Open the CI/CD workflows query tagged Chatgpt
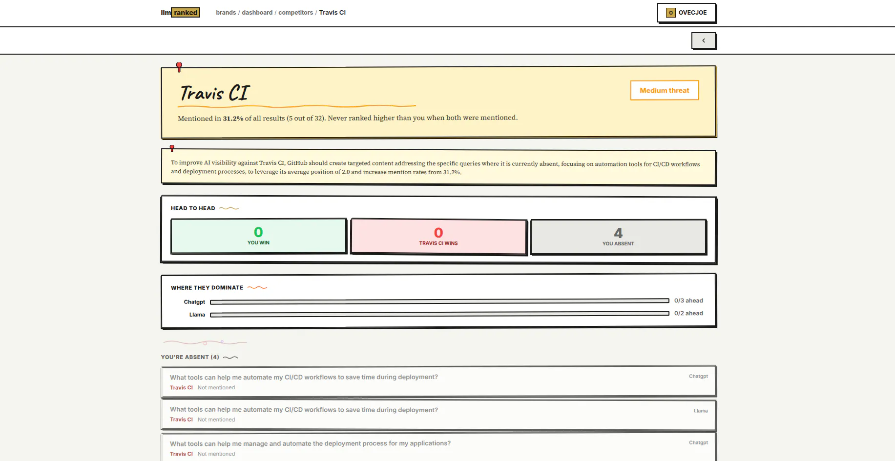895x461 pixels. [x=438, y=381]
